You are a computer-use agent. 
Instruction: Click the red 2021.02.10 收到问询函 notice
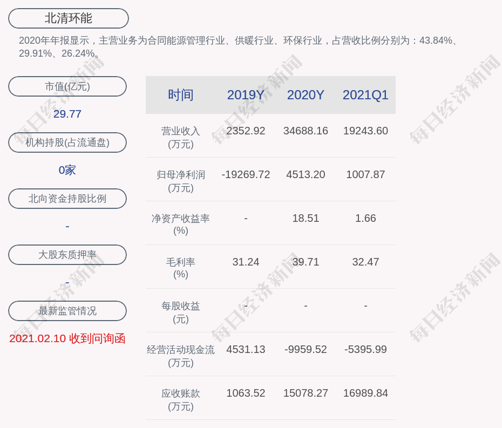click(x=67, y=338)
